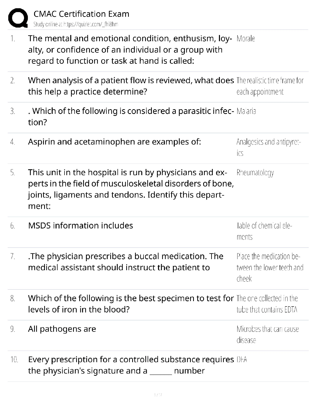Click the Aspirin and acetaminophen question
The height and width of the screenshot is (408, 316).
[114, 142]
